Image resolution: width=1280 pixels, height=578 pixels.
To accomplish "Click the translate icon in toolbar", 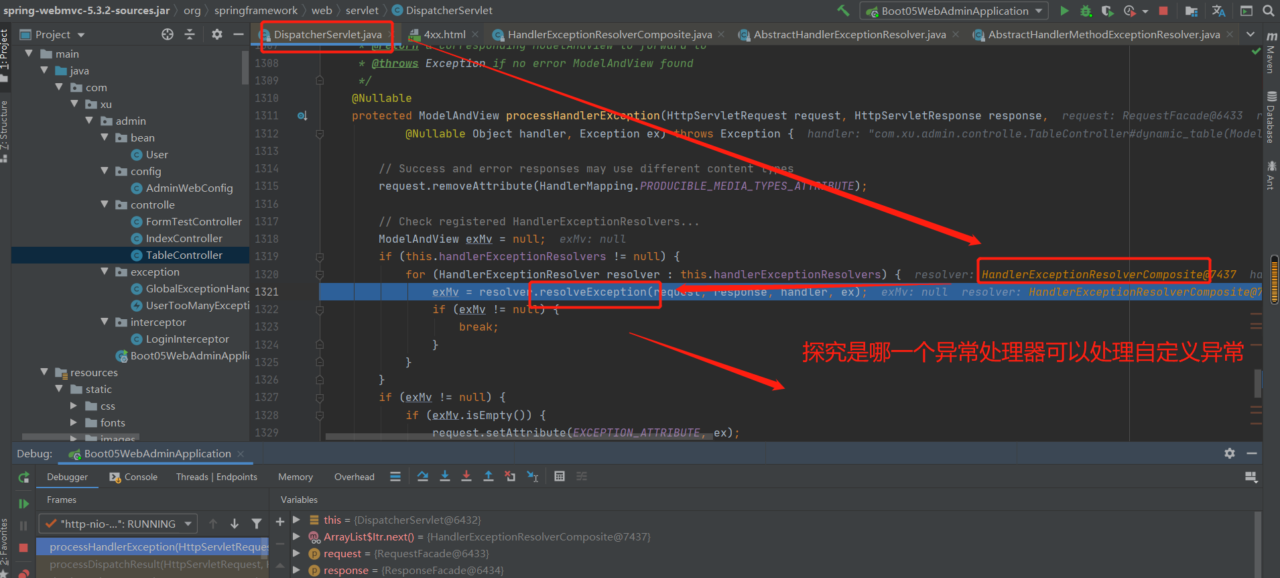I will pos(1218,11).
